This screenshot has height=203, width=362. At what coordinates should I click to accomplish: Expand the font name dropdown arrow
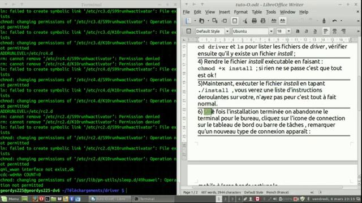click(271, 32)
